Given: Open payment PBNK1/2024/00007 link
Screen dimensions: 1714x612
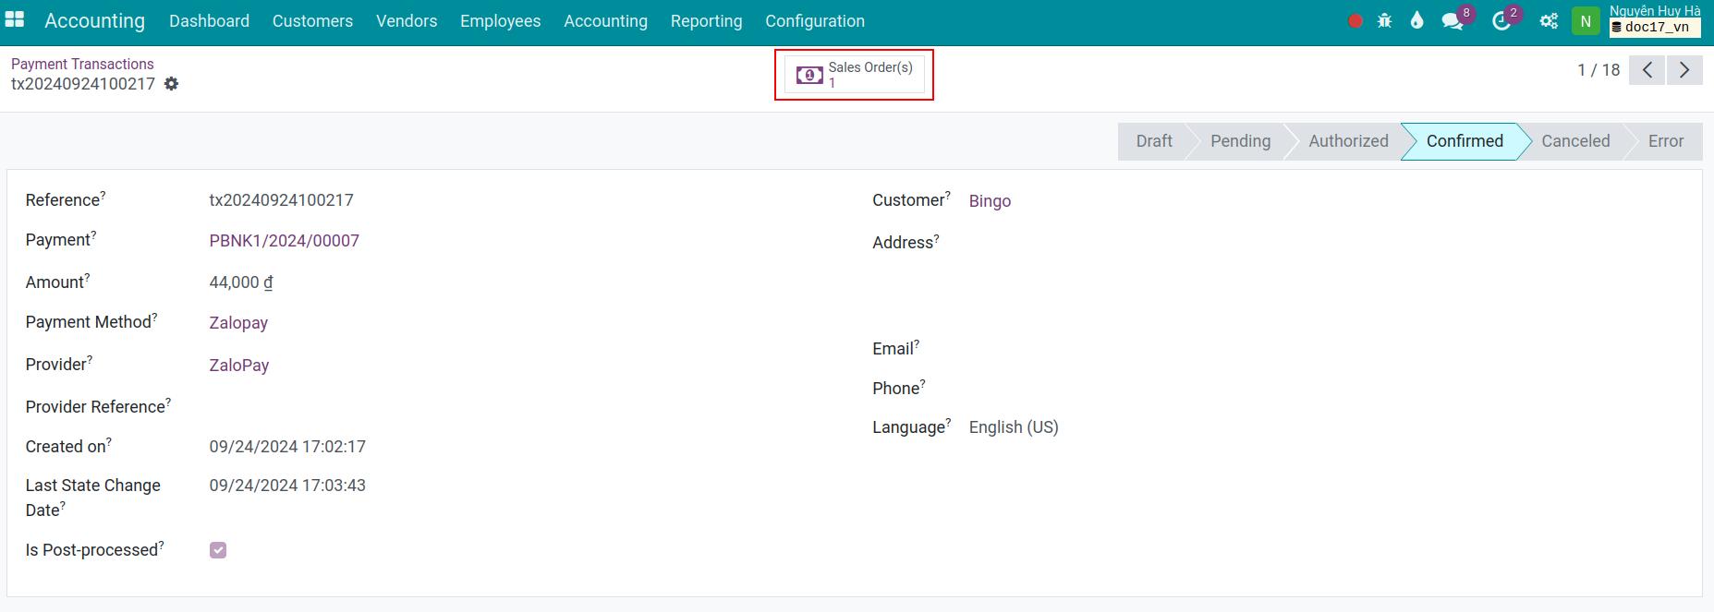Looking at the screenshot, I should [284, 241].
